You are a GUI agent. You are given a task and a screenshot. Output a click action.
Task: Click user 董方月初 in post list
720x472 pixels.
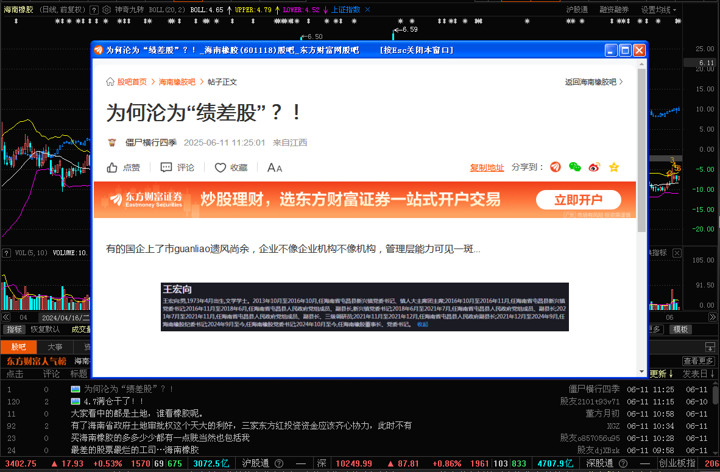(602, 414)
